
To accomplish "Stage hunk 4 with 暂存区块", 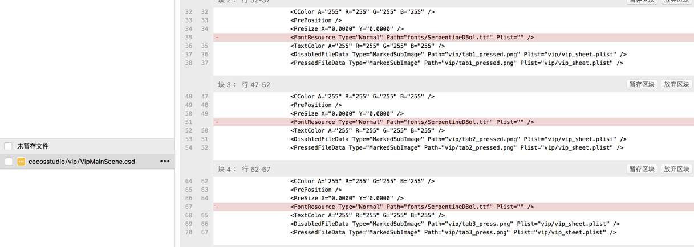I will [x=642, y=169].
